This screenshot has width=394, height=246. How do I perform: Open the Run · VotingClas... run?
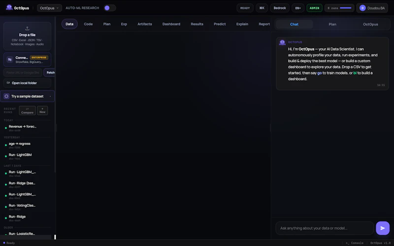[27, 207]
